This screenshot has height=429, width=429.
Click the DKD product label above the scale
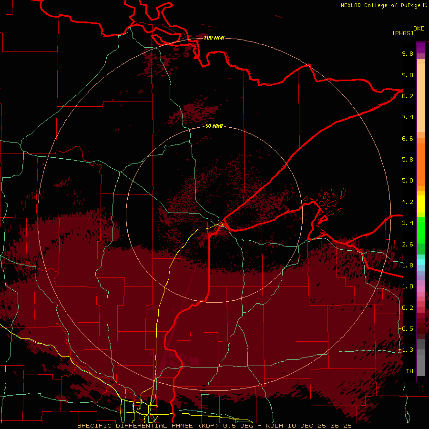tap(419, 29)
